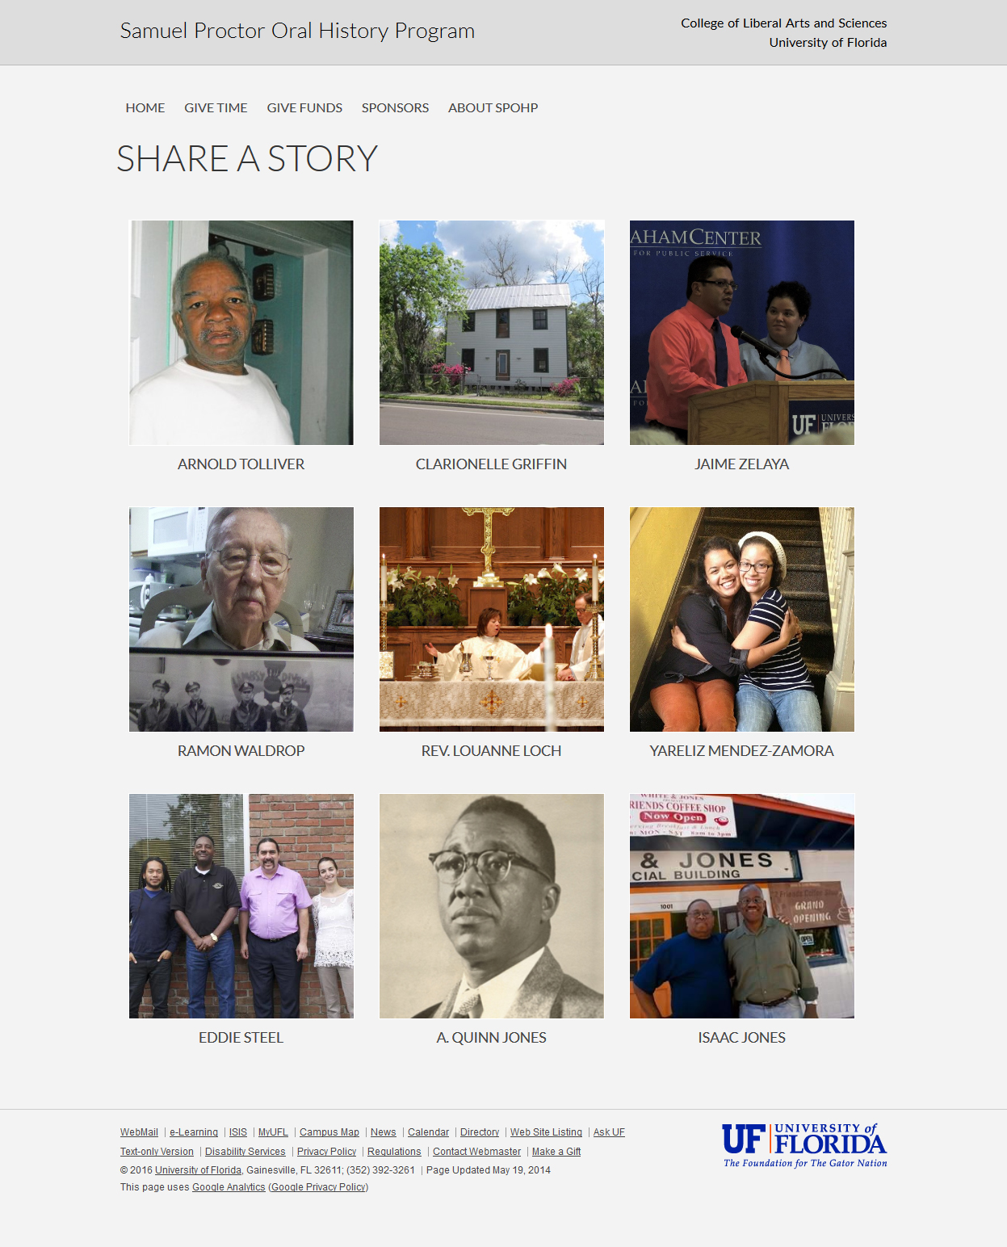Click the University of Florida footer logo
Screen dimensions: 1007x1247
[x=804, y=1144]
